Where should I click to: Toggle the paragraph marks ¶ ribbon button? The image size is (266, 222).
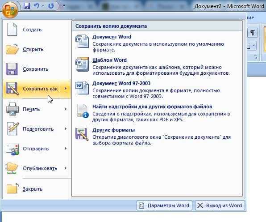(x=253, y=33)
